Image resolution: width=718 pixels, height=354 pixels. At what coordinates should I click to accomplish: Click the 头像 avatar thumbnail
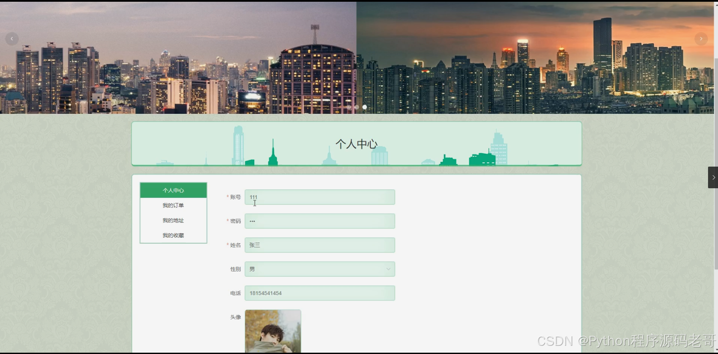tap(273, 331)
